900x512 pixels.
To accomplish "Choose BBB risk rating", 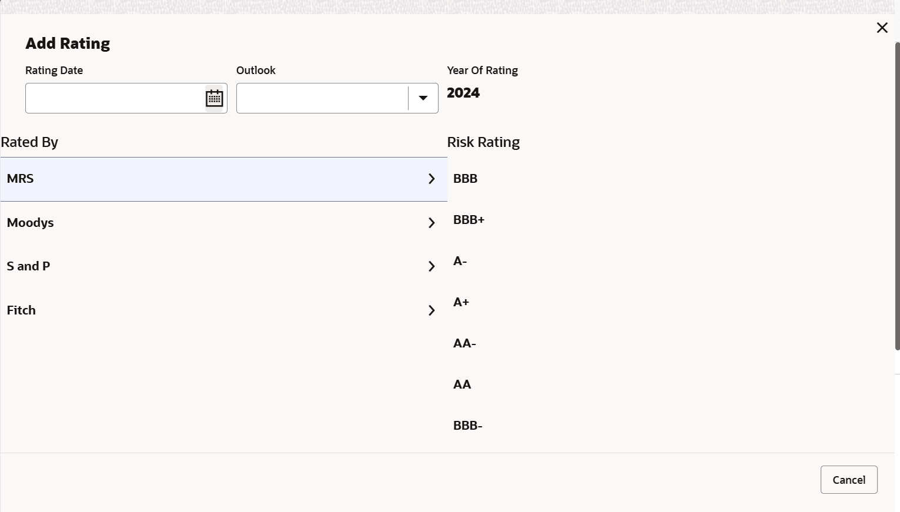I will point(465,179).
